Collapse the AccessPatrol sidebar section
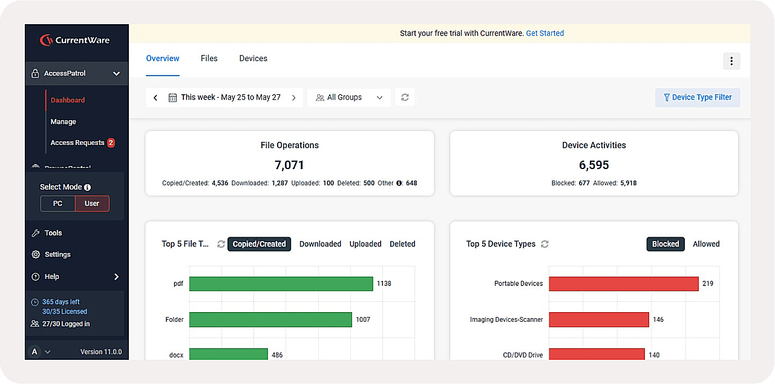Viewport: 775px width, 384px height. 116,74
